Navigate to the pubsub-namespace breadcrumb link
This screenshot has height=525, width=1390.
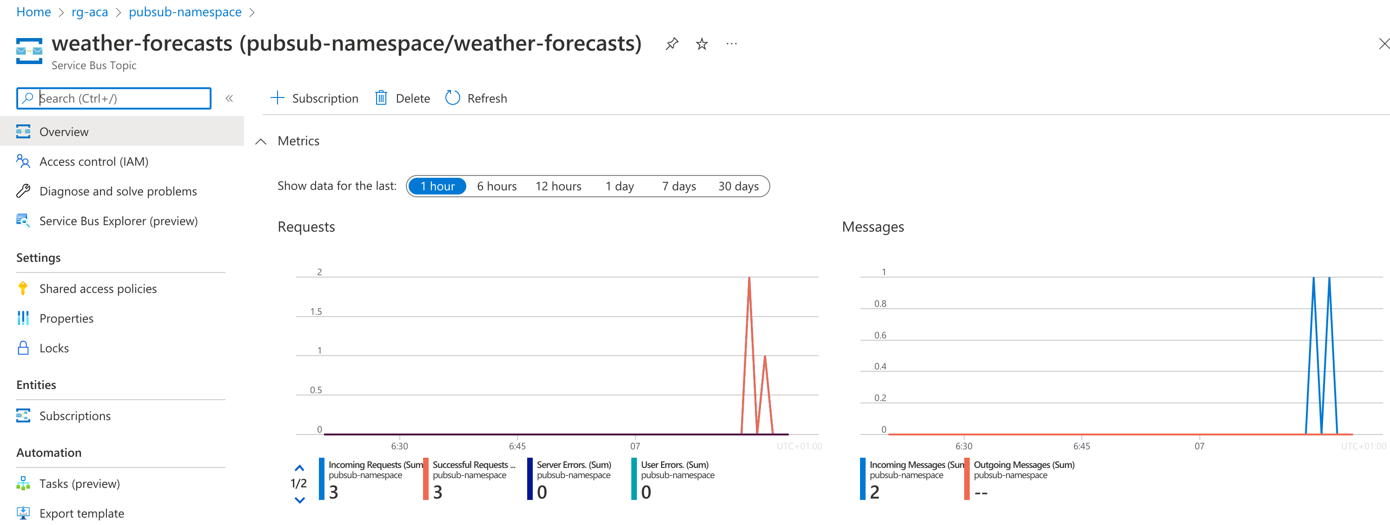click(x=185, y=12)
